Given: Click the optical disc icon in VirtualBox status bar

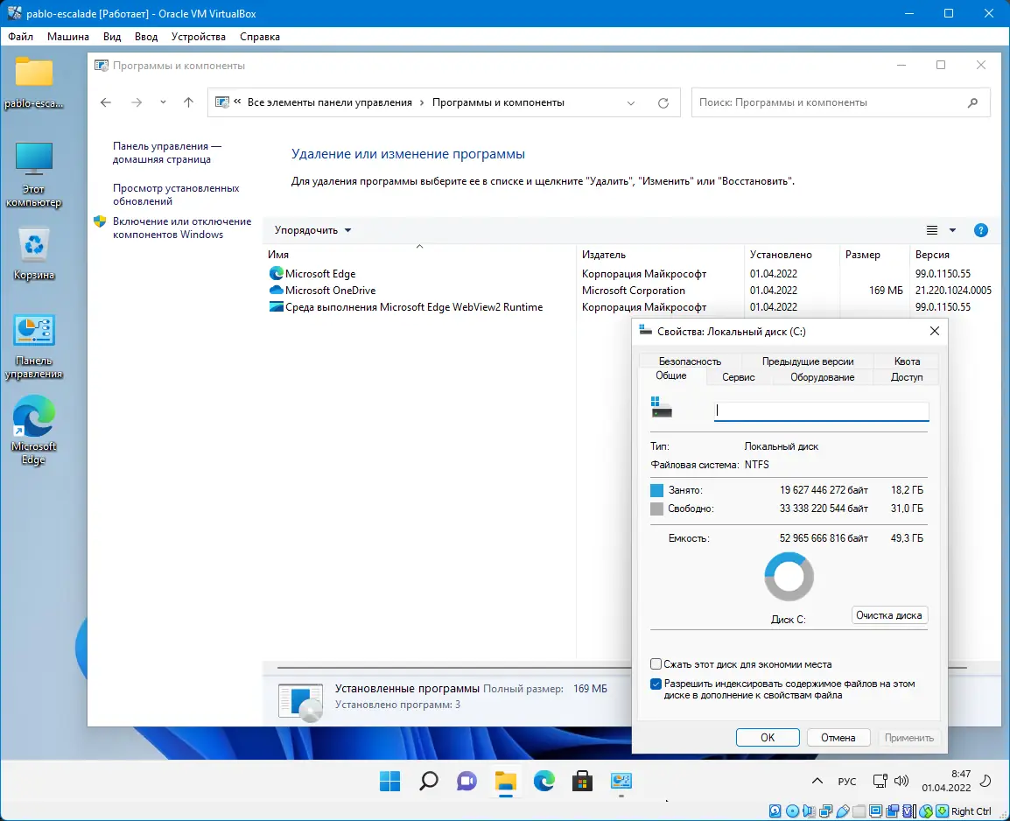Looking at the screenshot, I should click(x=791, y=810).
